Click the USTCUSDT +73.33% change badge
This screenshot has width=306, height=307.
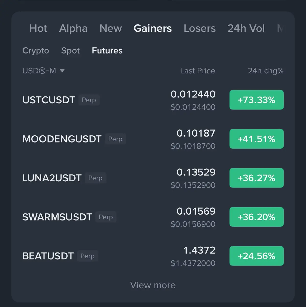(x=256, y=100)
